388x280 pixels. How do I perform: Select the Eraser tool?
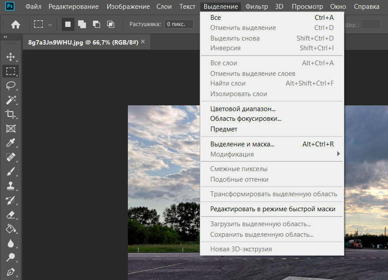point(11,215)
